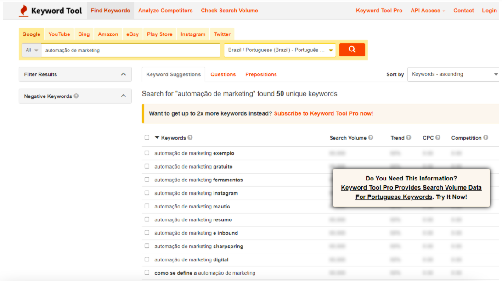The width and height of the screenshot is (502, 281).
Task: Click the help icon beside Competition column
Action: 485,138
